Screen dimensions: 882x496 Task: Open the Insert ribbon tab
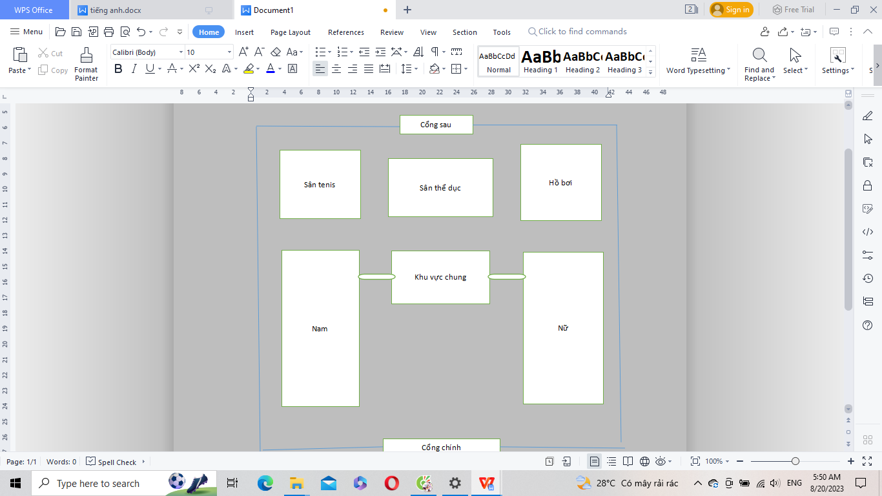click(244, 32)
